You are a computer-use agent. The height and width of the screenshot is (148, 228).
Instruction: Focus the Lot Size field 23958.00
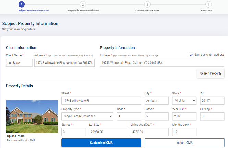tap(108, 132)
